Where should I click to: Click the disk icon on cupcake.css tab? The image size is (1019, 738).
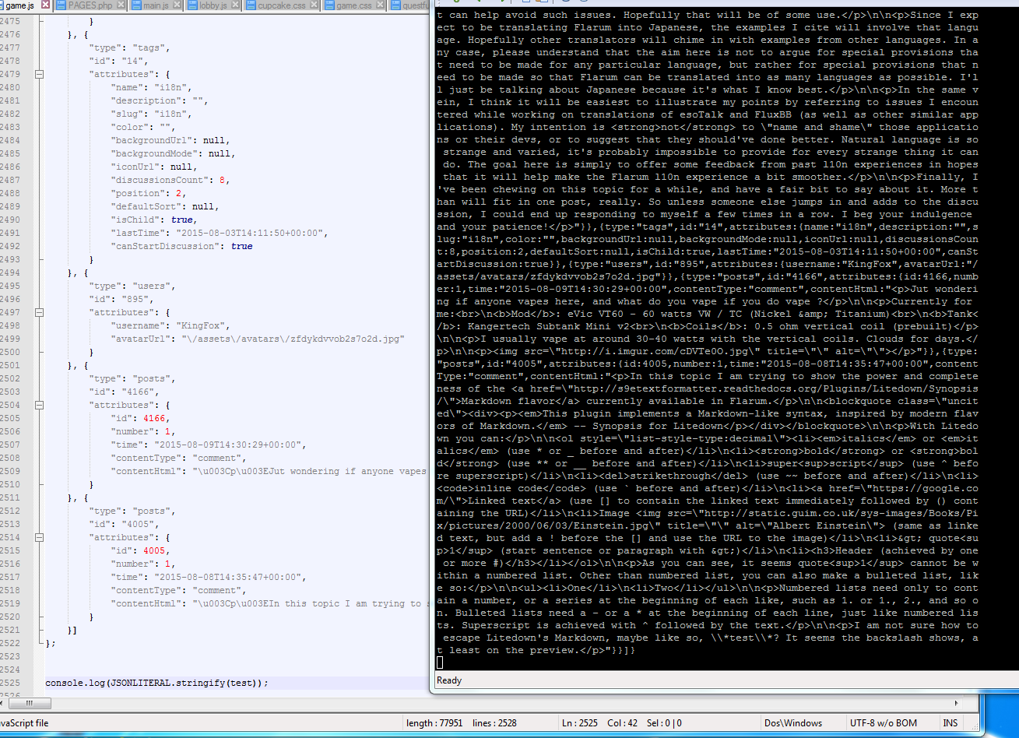(x=252, y=5)
